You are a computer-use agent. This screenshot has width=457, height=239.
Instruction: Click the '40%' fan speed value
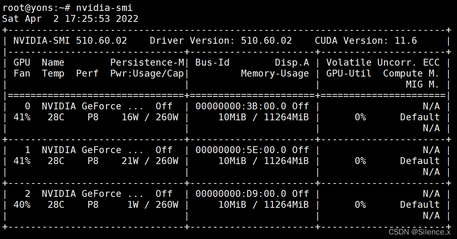[x=22, y=205]
